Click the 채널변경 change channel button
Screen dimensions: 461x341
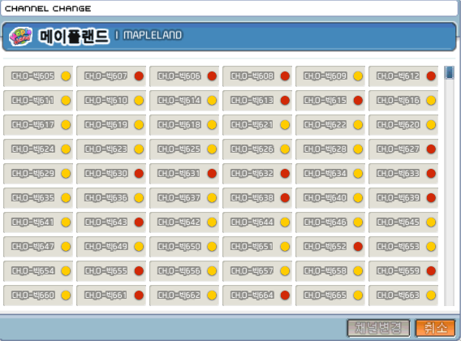point(379,328)
